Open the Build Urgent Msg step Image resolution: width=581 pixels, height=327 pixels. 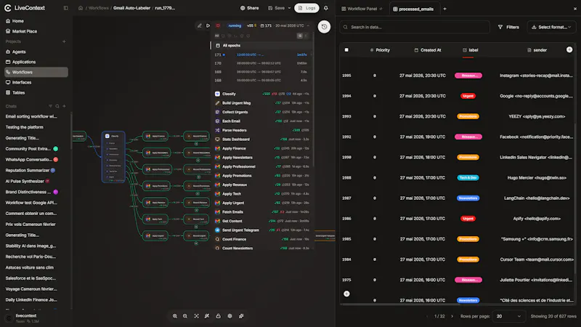coord(262,103)
